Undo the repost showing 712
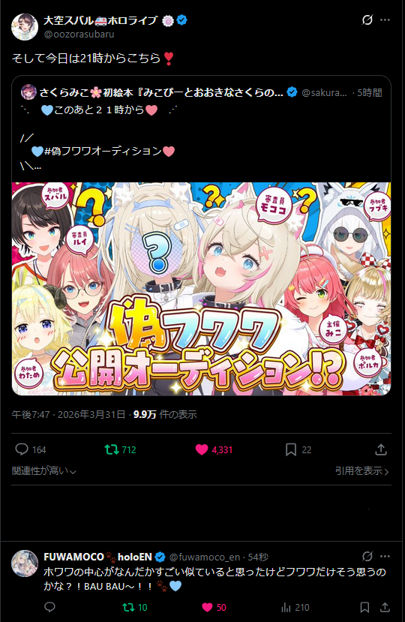405x622 pixels. (112, 449)
